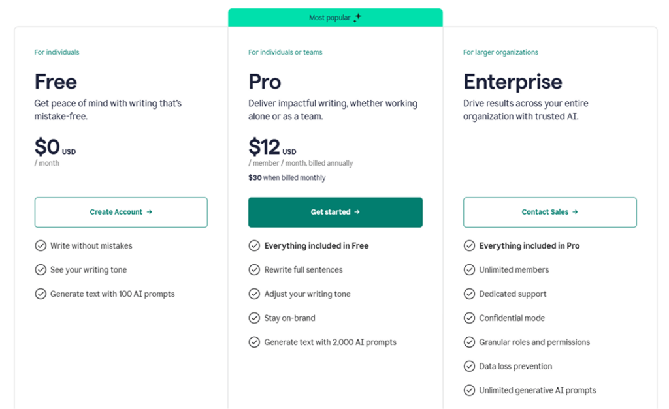The width and height of the screenshot is (669, 409).
Task: Click checkmark icon next to Write without mistakes
Action: point(41,246)
